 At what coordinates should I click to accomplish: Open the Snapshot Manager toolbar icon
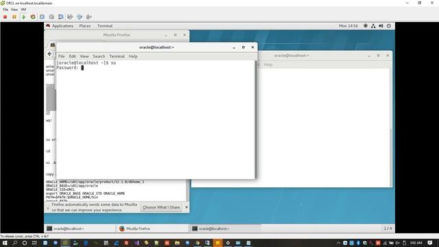coord(61,17)
